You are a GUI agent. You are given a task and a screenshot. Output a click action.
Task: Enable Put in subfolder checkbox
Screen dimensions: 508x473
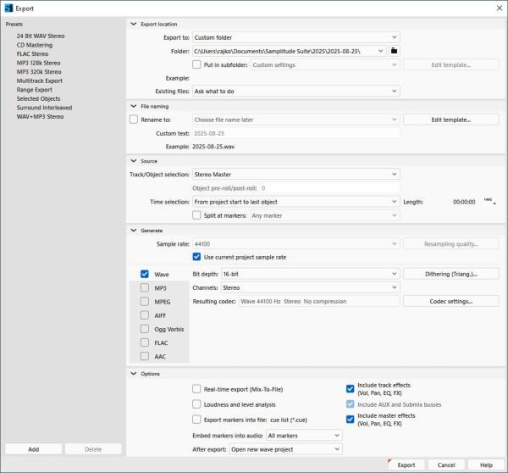point(196,64)
